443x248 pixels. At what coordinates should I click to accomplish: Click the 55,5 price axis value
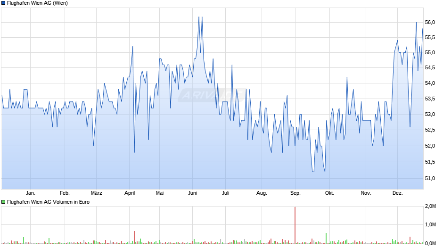pyautogui.click(x=430, y=37)
